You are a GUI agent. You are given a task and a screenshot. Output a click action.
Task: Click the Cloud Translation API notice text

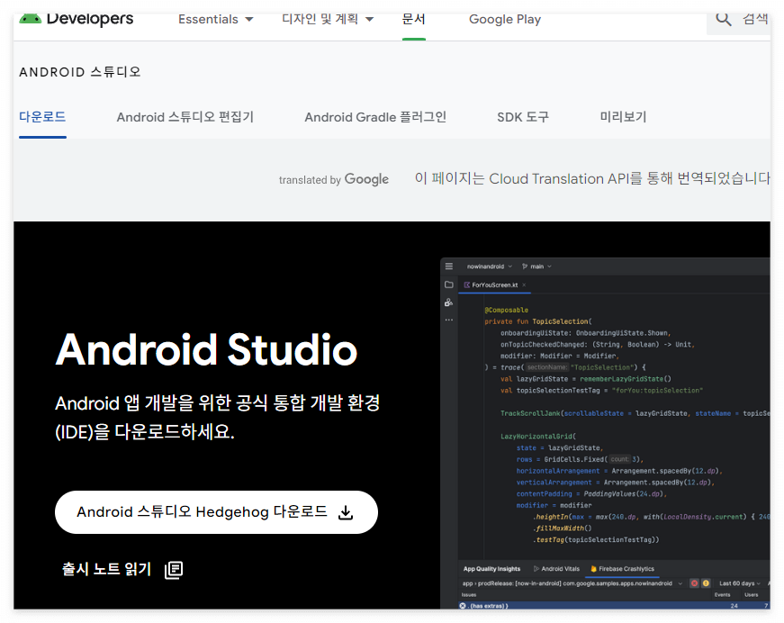tap(592, 178)
